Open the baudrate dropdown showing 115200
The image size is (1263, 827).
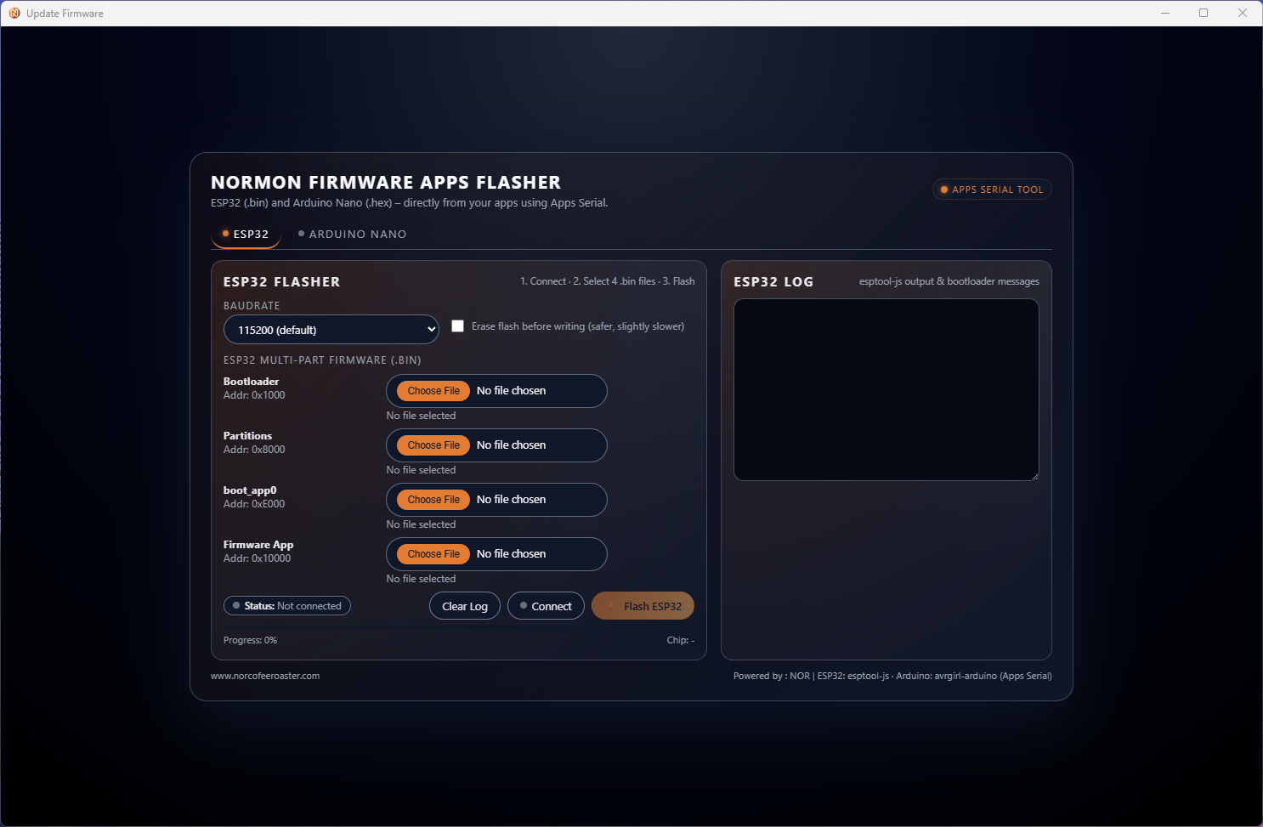pyautogui.click(x=331, y=330)
